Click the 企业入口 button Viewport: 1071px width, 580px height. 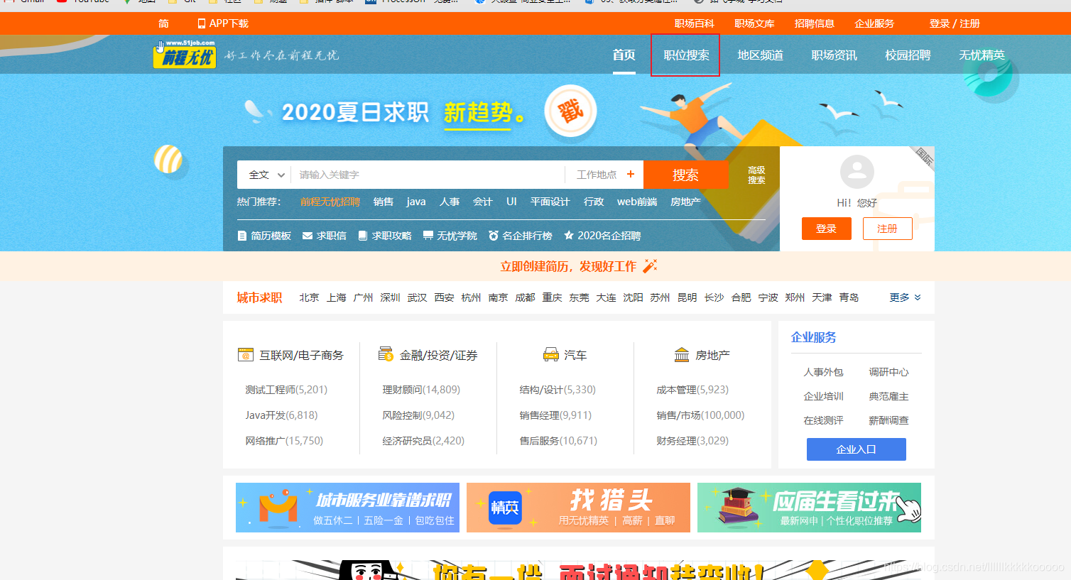click(x=856, y=449)
